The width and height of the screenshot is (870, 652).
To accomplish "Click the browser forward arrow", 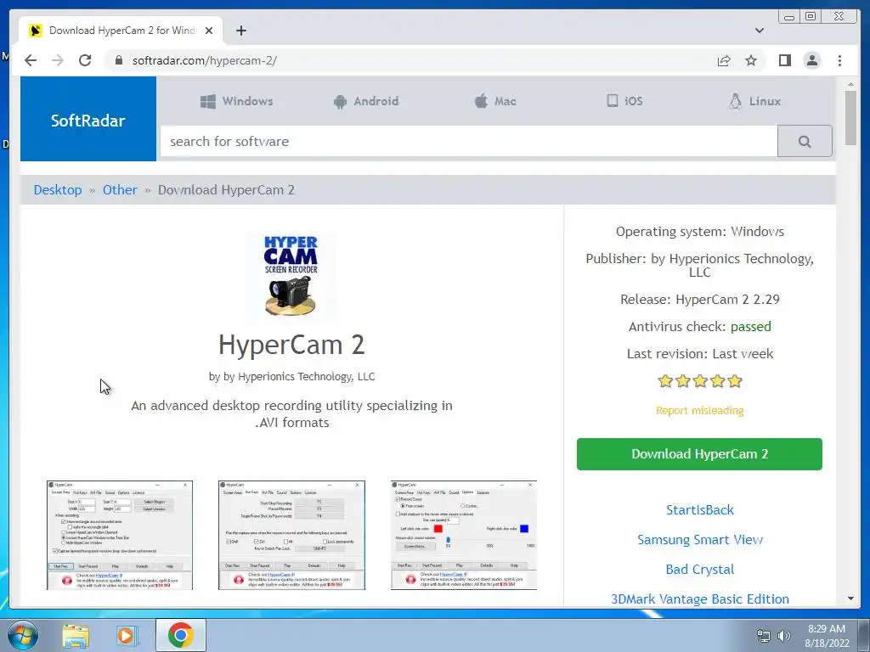I will click(x=58, y=60).
